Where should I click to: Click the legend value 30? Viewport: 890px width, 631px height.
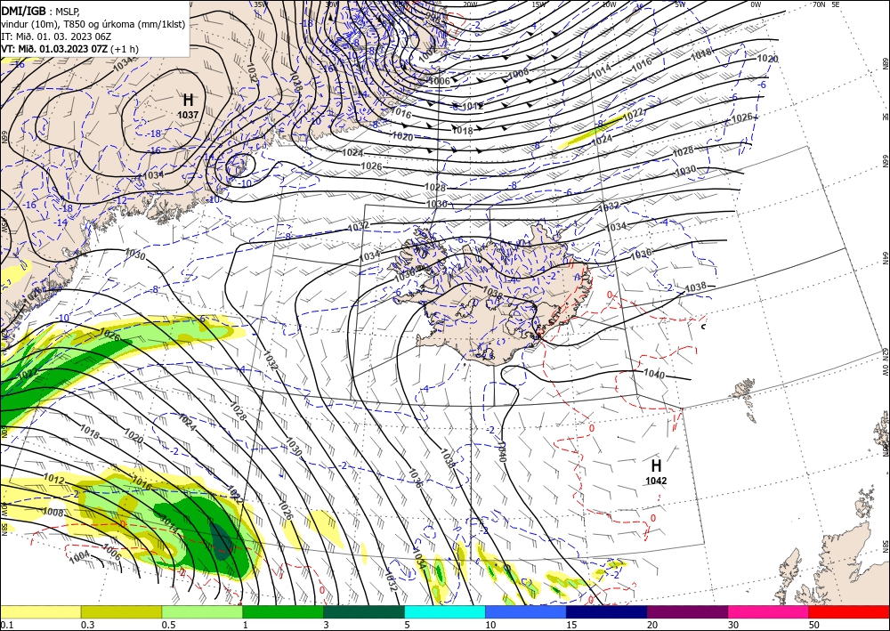pyautogui.click(x=733, y=625)
